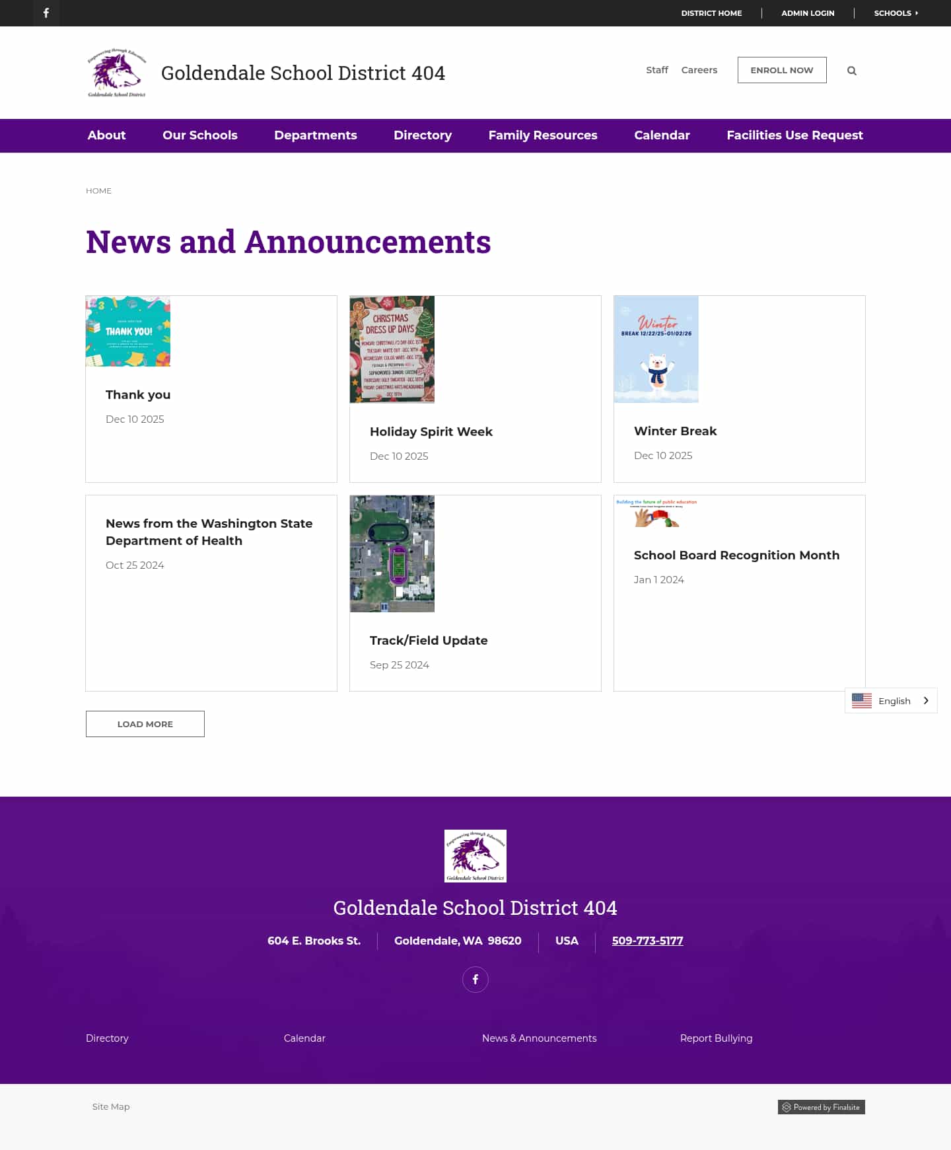Open the Our Schools menu
This screenshot has height=1150, width=951.
pos(200,135)
